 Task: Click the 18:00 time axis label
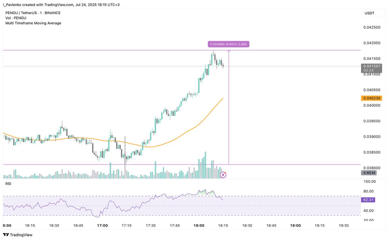pyautogui.click(x=199, y=225)
